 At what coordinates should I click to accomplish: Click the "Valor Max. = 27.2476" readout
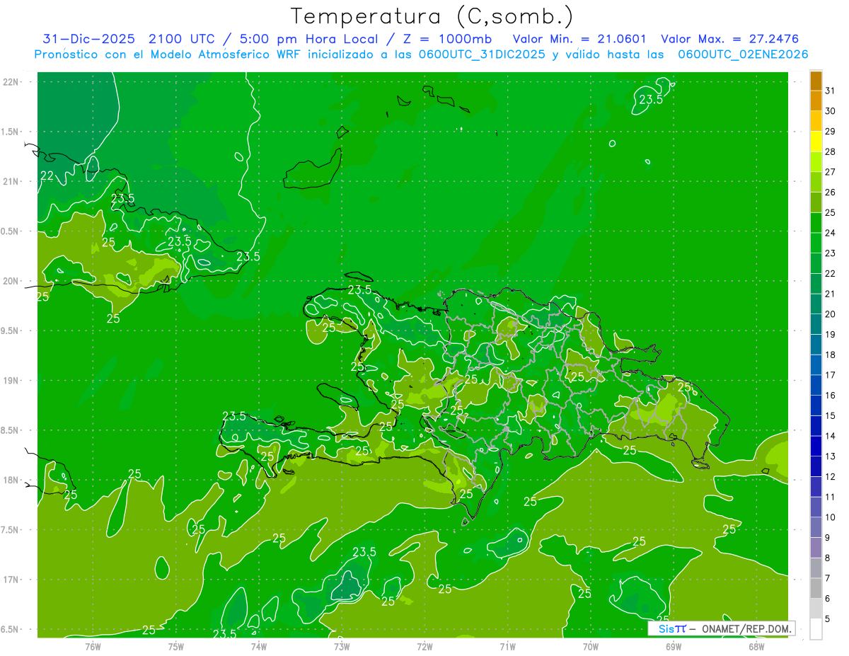pos(729,39)
